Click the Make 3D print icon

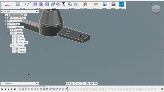coord(113,4)
